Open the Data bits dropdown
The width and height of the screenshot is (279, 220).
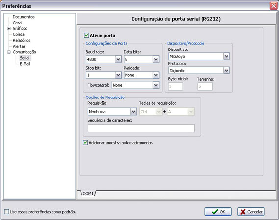pos(141,59)
